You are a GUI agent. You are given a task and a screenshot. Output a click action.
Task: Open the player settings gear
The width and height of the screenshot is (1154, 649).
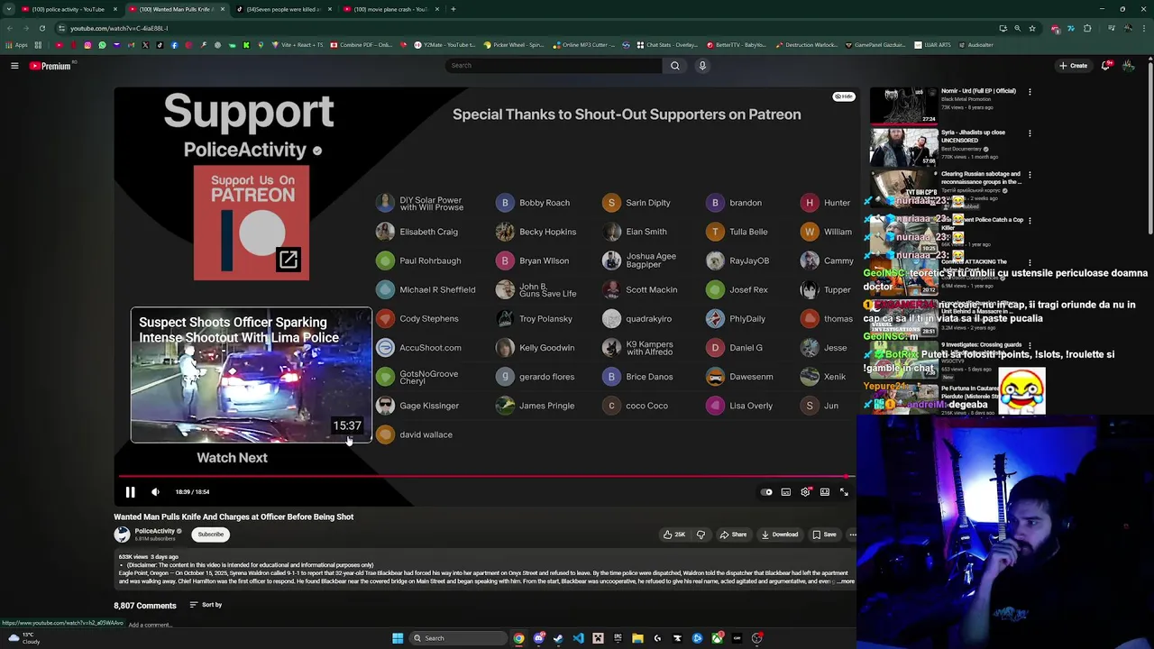click(806, 492)
